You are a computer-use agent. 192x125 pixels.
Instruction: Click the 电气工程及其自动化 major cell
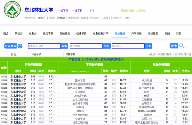tap(147, 122)
